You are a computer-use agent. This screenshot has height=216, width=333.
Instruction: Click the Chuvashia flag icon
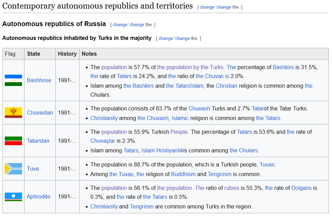coord(13,112)
